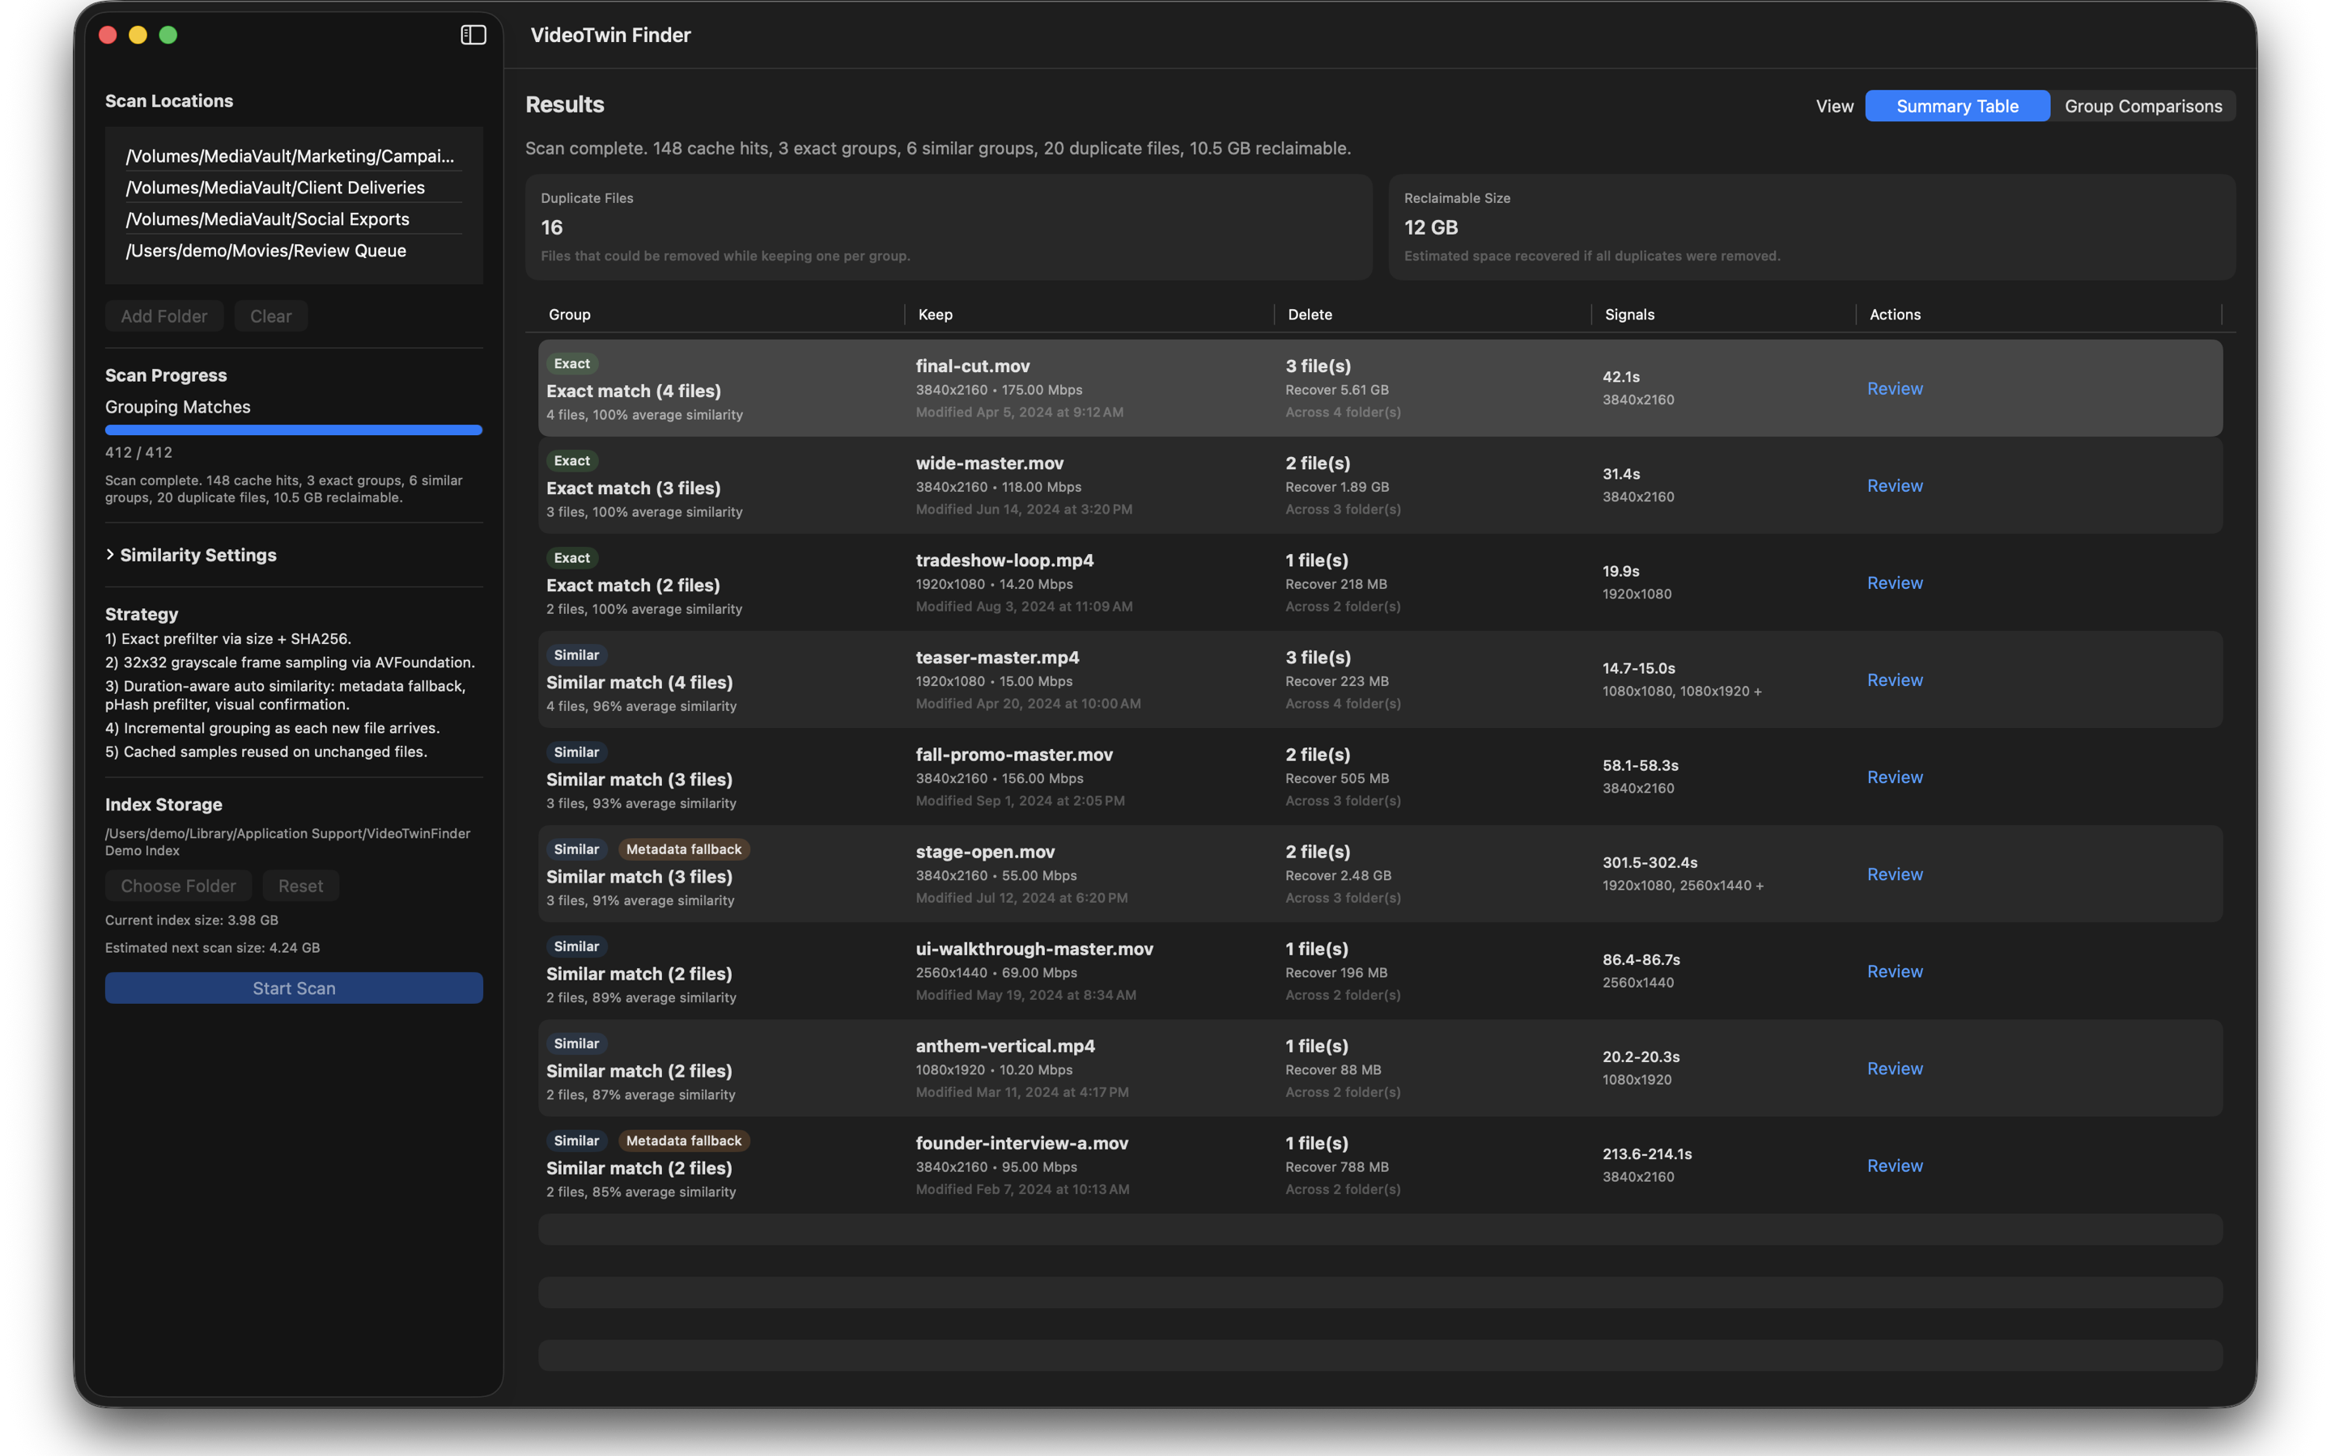Image resolution: width=2331 pixels, height=1456 pixels.
Task: Toggle the sidebar with the sidebar icon
Action: click(x=473, y=35)
